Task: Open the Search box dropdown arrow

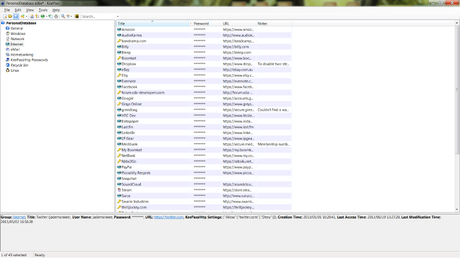Action: (118, 17)
